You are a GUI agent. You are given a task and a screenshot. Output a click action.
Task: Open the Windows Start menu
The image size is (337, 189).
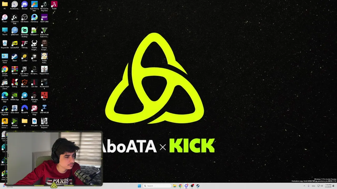pos(139,186)
